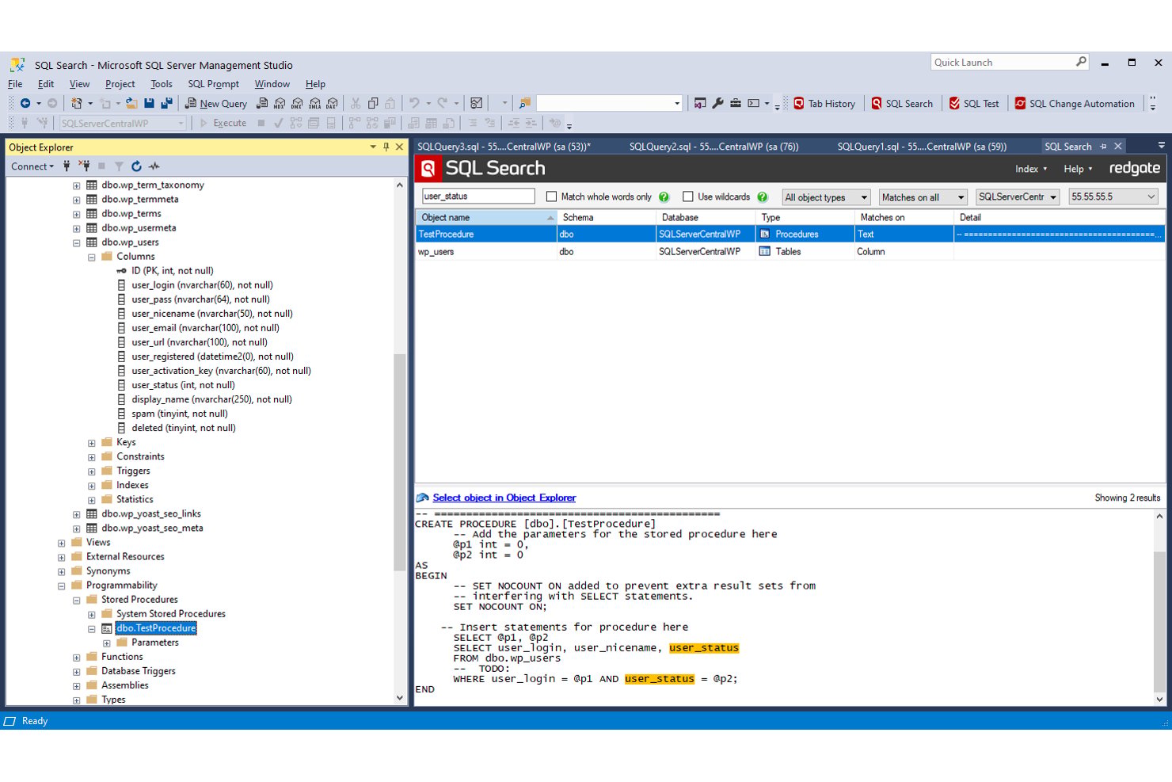Click the Find in Files icon
The height and width of the screenshot is (782, 1172).
[524, 103]
